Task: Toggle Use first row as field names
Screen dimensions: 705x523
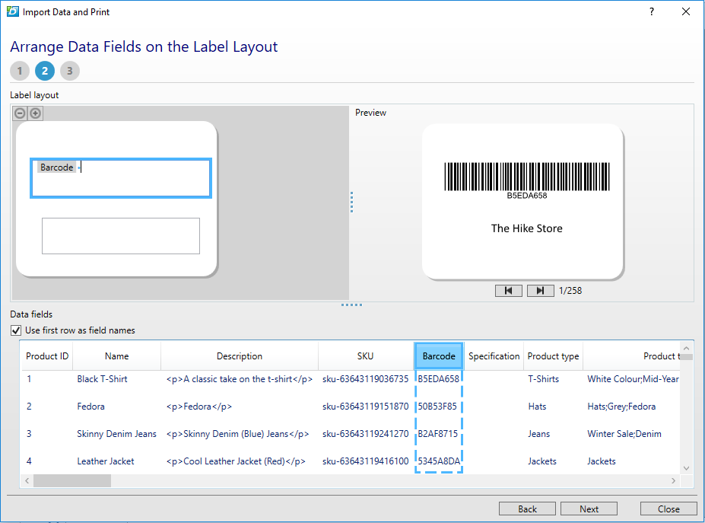Action: (16, 330)
